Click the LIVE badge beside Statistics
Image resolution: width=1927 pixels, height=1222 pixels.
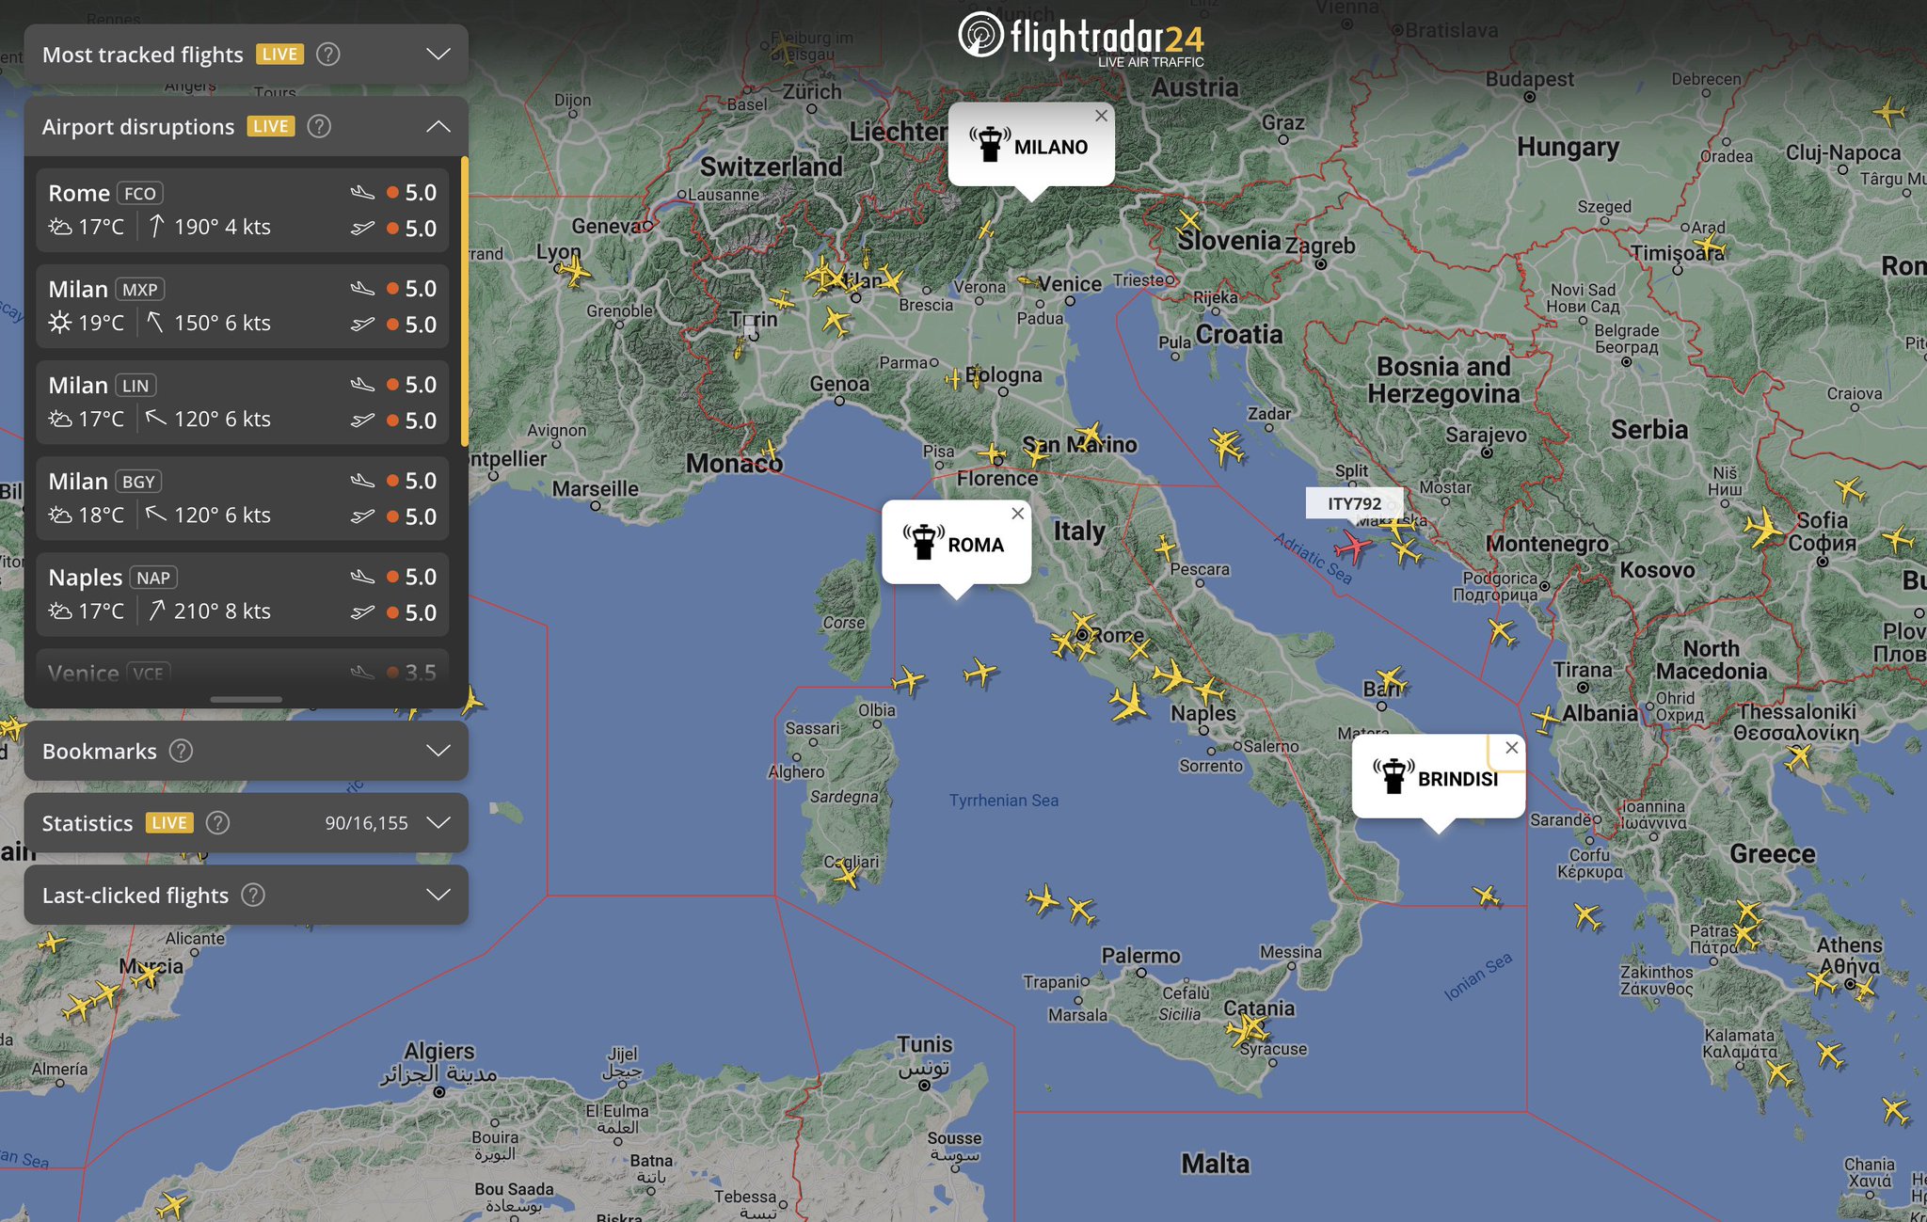(169, 823)
